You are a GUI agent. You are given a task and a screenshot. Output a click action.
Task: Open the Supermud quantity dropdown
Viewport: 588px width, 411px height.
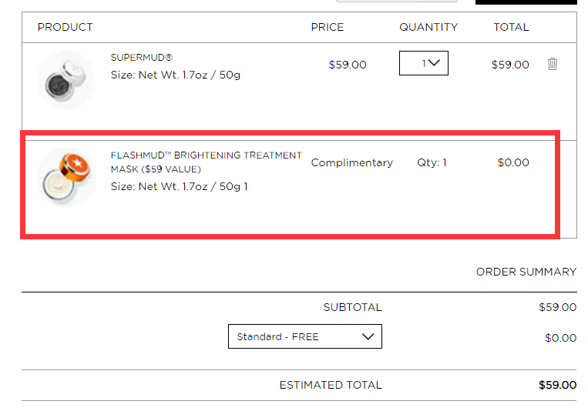[423, 63]
